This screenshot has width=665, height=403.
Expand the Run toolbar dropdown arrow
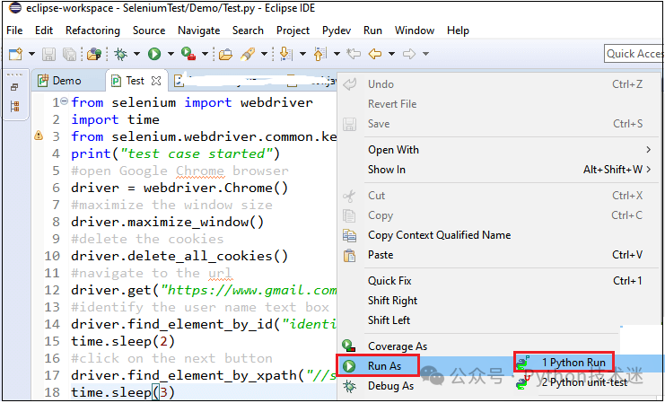click(171, 54)
